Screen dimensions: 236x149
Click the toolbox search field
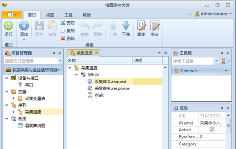(193, 61)
